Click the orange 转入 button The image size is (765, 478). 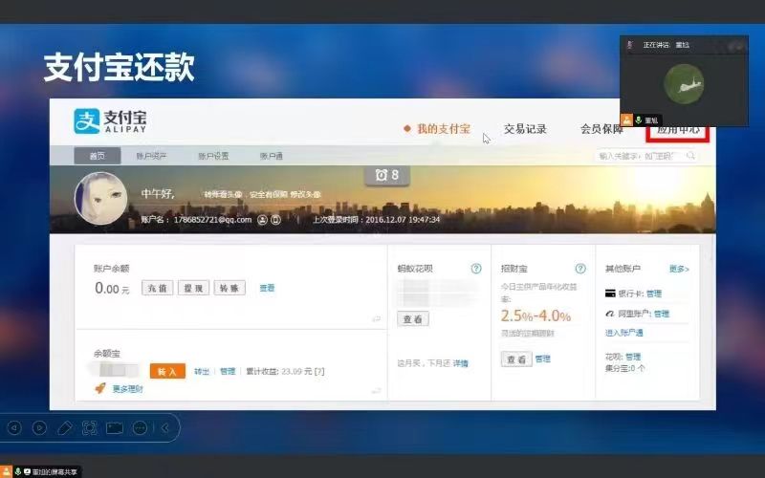[x=167, y=371]
